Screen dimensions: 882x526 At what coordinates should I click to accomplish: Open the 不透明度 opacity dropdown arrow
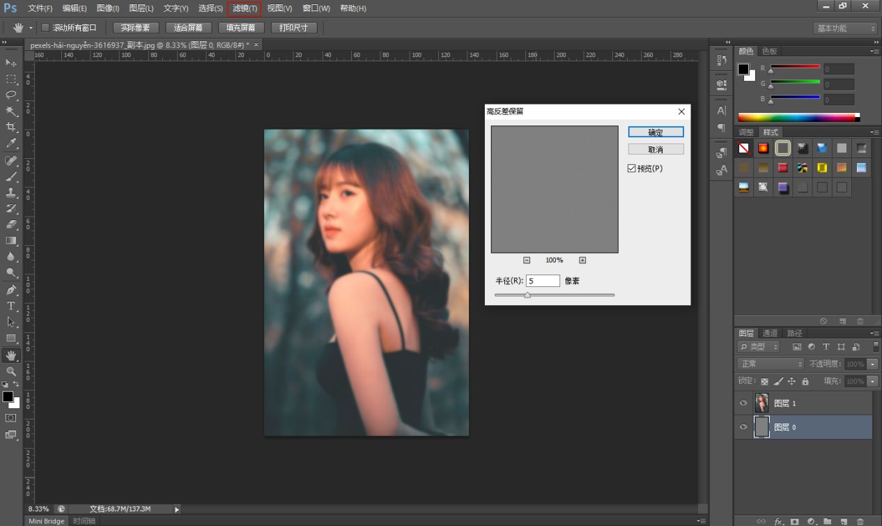coord(872,364)
